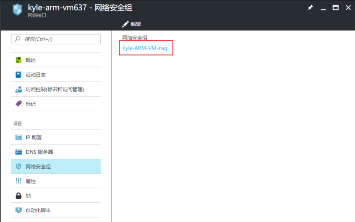Viewport: 355px width, 222px height.
Task: Click the search magnifier icon
Action: tap(17, 39)
